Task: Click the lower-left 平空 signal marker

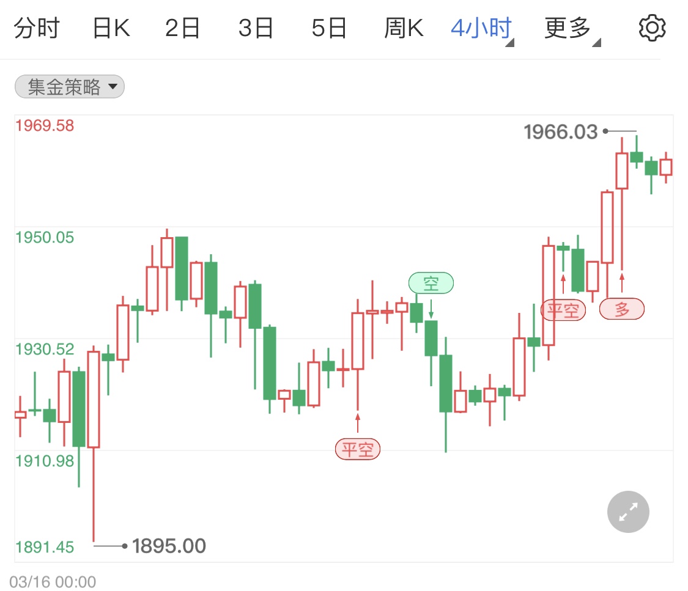Action: 358,450
